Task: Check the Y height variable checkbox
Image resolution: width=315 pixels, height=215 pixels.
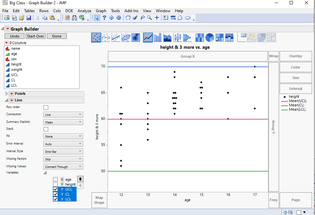Action: [55, 184]
